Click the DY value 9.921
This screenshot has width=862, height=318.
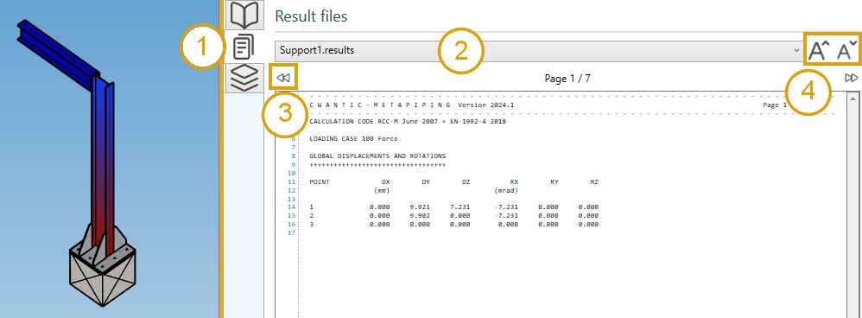(x=420, y=207)
